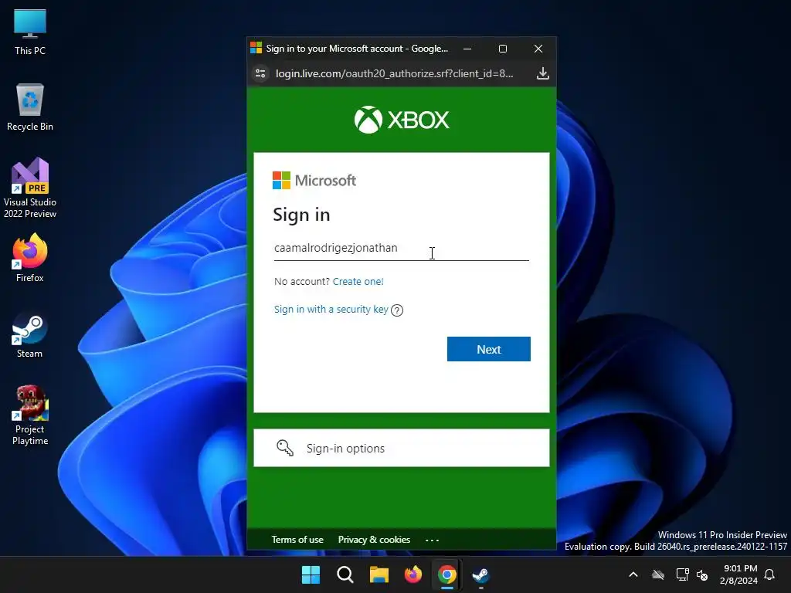Launch Visual Studio 2022 Preview shortcut
The height and width of the screenshot is (593, 791).
pyautogui.click(x=30, y=188)
